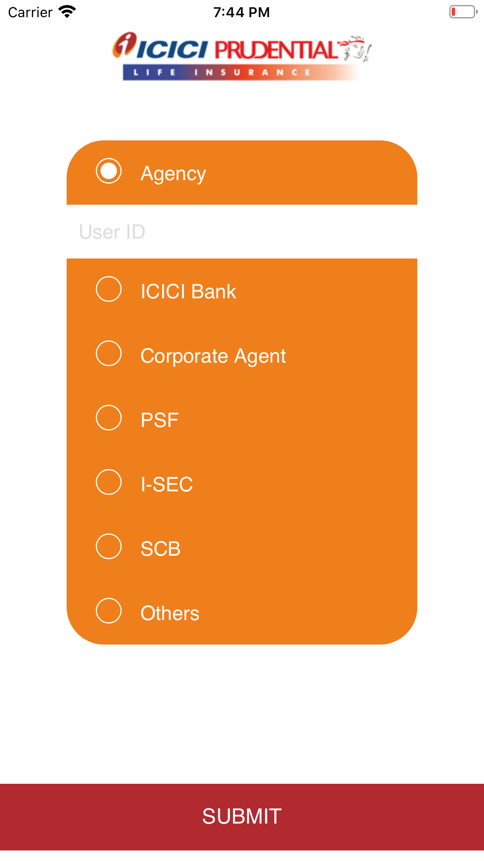Focus the User ID text field
This screenshot has height=861, width=484.
[x=242, y=232]
